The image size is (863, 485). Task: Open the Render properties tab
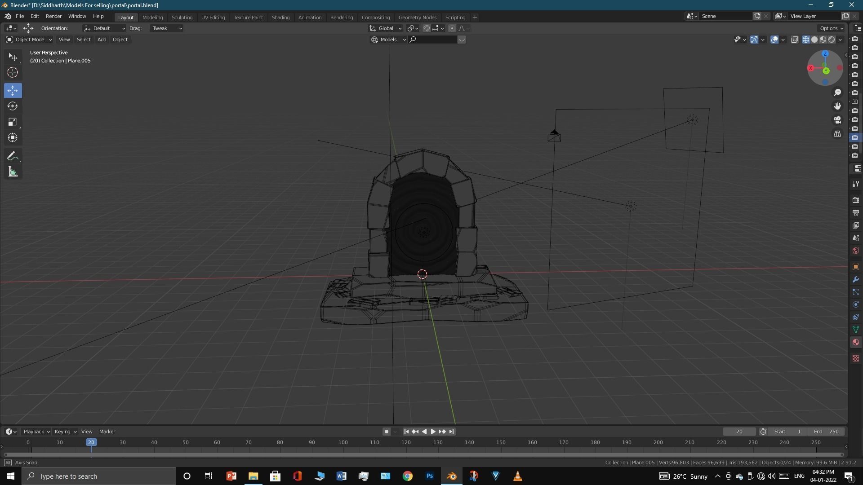pyautogui.click(x=856, y=200)
